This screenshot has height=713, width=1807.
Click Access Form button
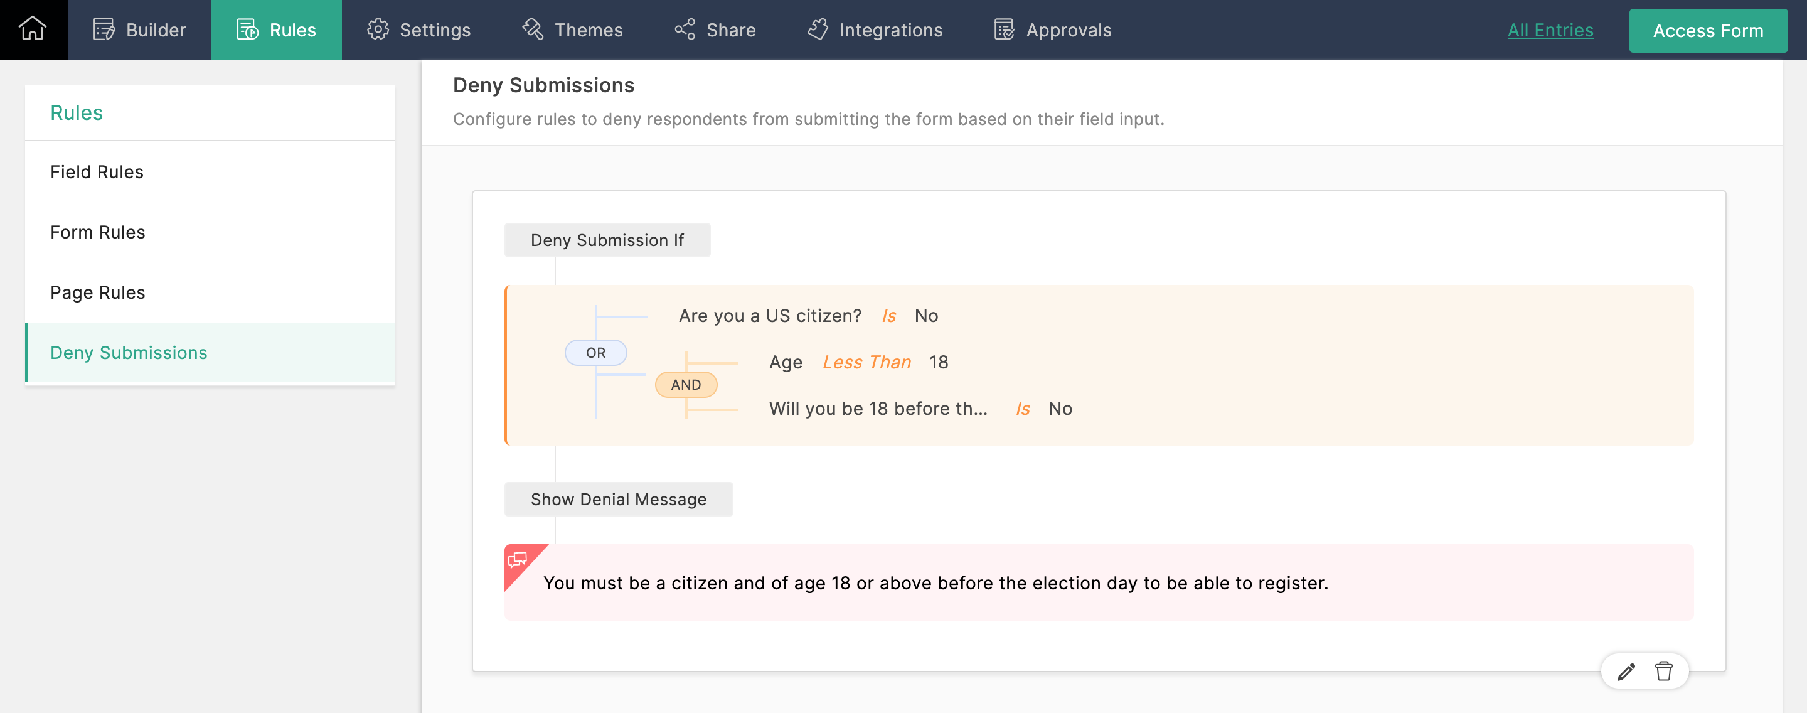1709,30
